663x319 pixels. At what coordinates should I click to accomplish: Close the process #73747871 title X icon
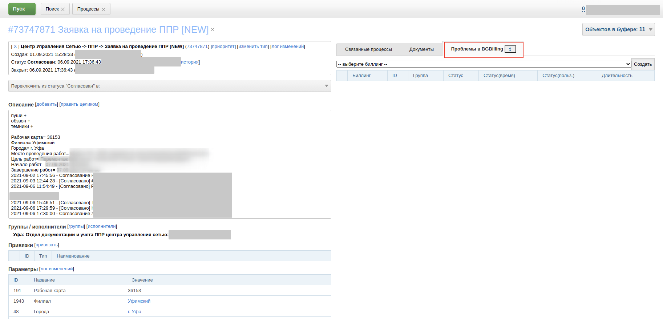tap(213, 29)
